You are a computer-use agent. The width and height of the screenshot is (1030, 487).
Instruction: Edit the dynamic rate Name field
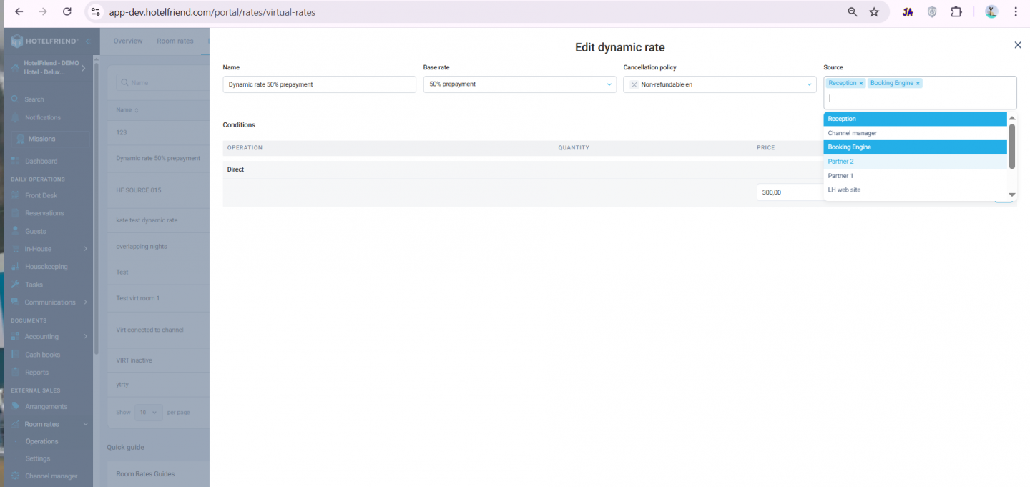pos(319,84)
